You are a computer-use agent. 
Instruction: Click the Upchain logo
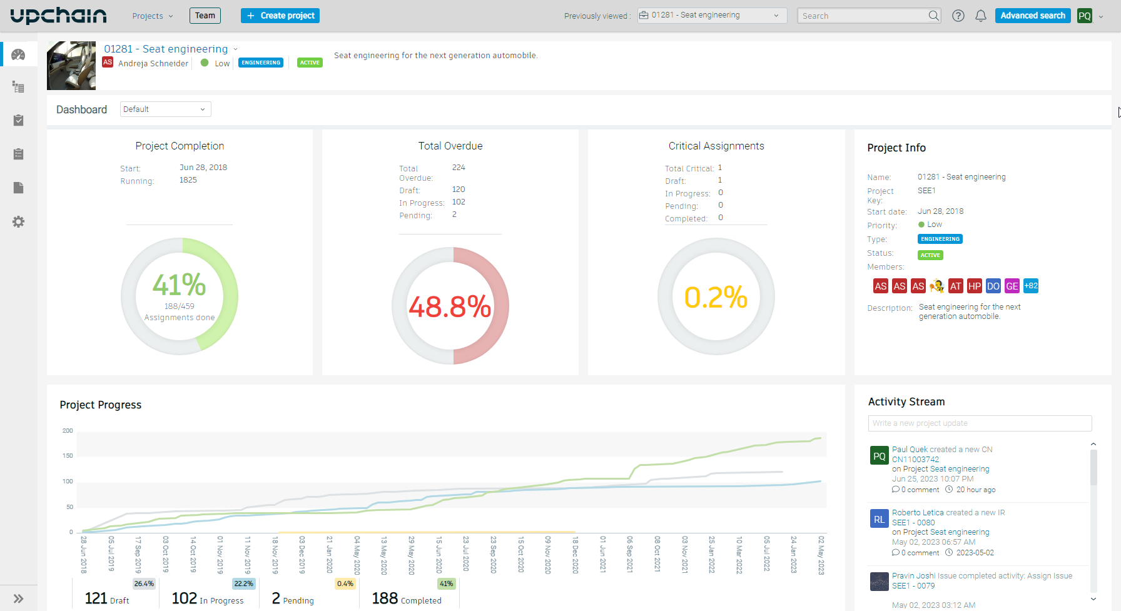click(x=59, y=16)
